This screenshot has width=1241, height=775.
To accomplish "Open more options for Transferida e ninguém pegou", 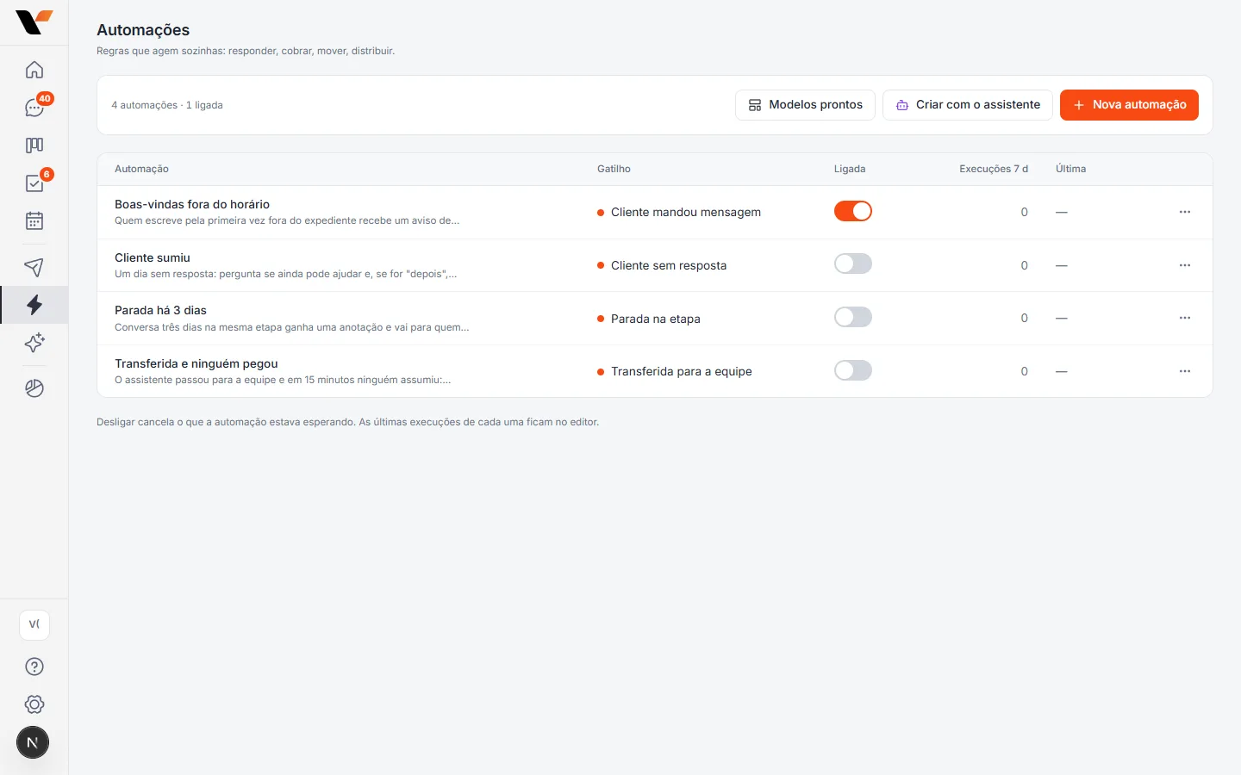I will [1185, 371].
